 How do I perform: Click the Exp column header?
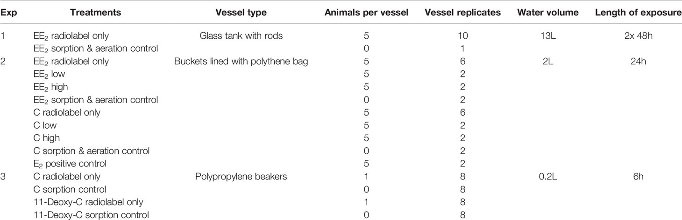7,14
